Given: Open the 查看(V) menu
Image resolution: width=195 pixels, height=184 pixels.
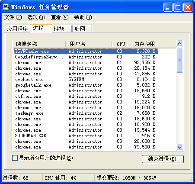Looking at the screenshot, I should 60,17.
